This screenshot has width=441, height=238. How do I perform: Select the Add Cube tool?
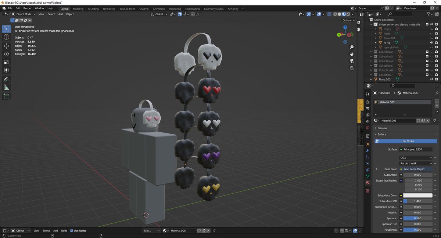click(x=6, y=96)
